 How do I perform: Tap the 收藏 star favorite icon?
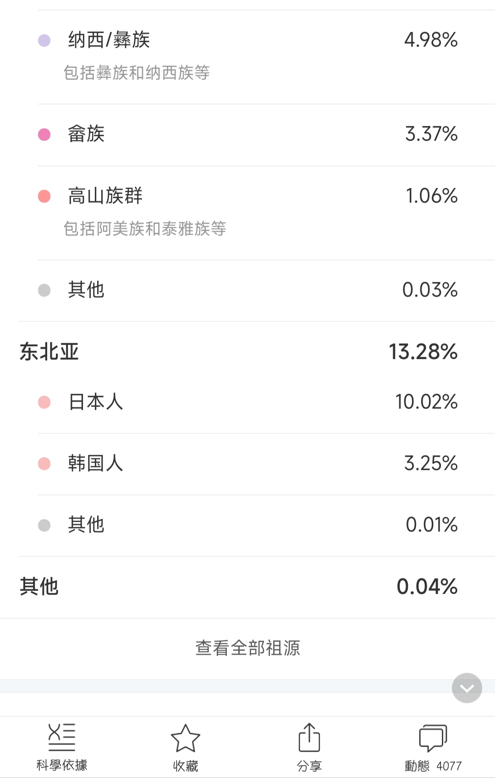click(x=186, y=738)
